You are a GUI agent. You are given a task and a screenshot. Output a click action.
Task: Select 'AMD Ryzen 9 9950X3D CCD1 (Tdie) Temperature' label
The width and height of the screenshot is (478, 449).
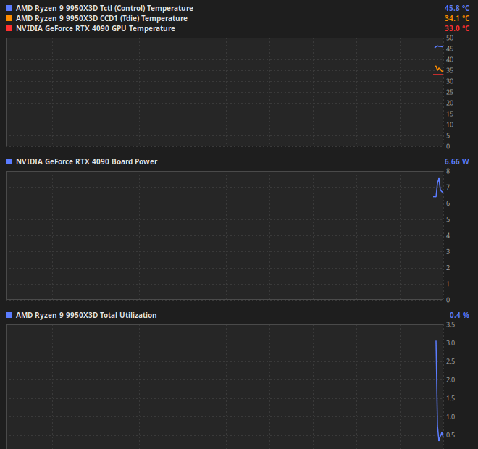point(101,18)
